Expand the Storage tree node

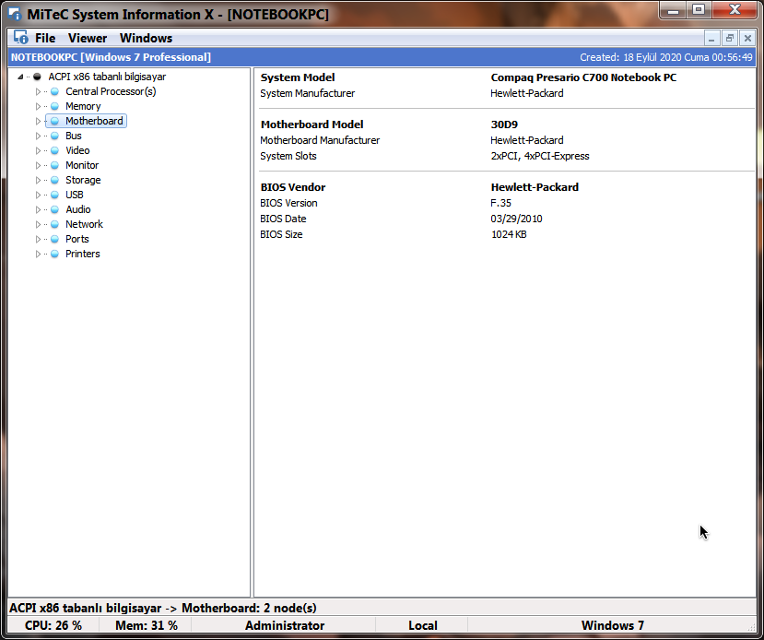[x=38, y=180]
